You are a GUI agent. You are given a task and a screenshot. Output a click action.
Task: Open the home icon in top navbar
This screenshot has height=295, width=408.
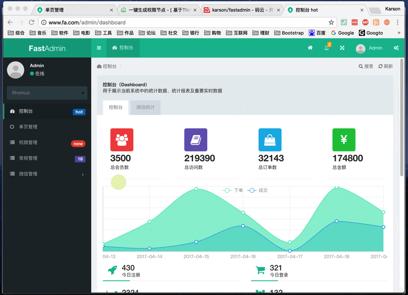[x=310, y=48]
